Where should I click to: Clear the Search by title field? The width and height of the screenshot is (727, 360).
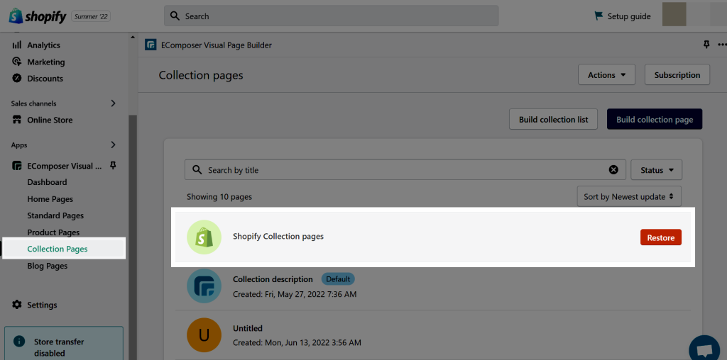tap(613, 170)
